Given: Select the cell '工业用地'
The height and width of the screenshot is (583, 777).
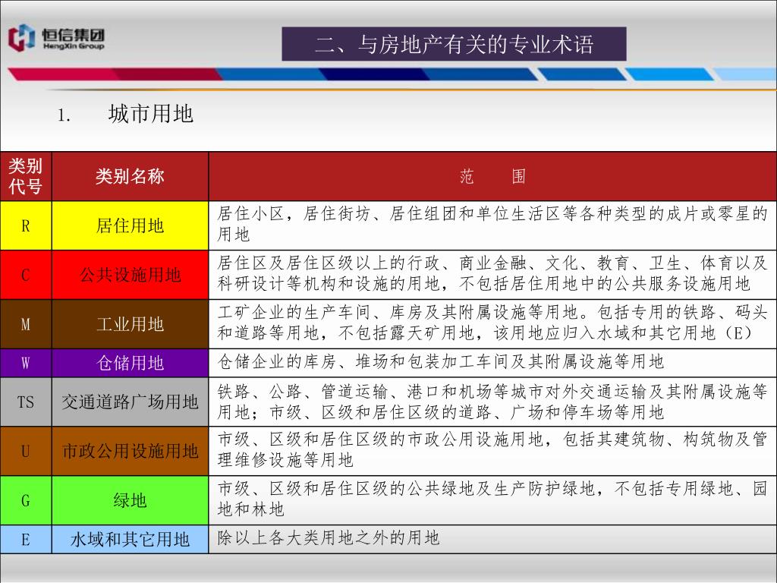Looking at the screenshot, I should (x=130, y=324).
